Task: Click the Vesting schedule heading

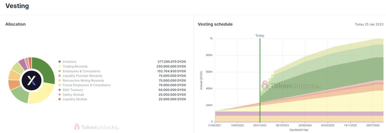Action: [x=215, y=24]
